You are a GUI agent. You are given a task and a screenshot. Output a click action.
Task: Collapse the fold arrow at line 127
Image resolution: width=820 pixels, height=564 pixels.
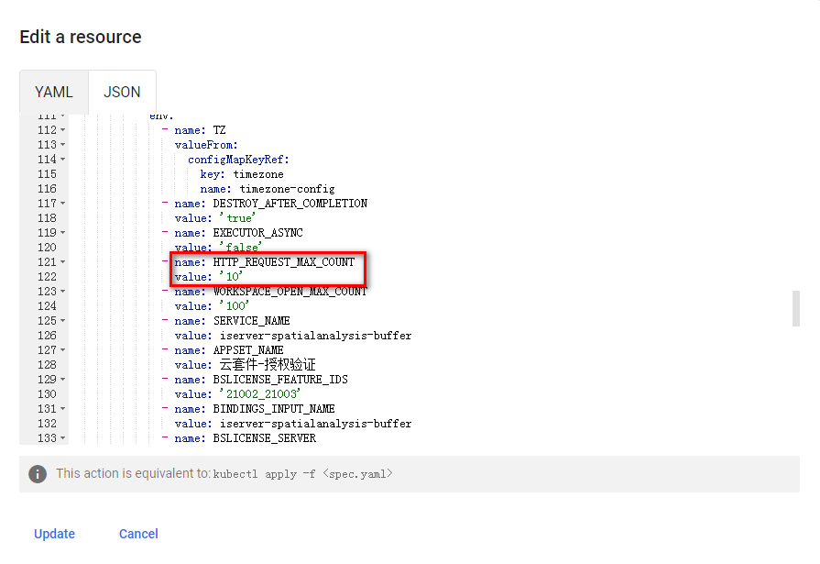(x=62, y=349)
